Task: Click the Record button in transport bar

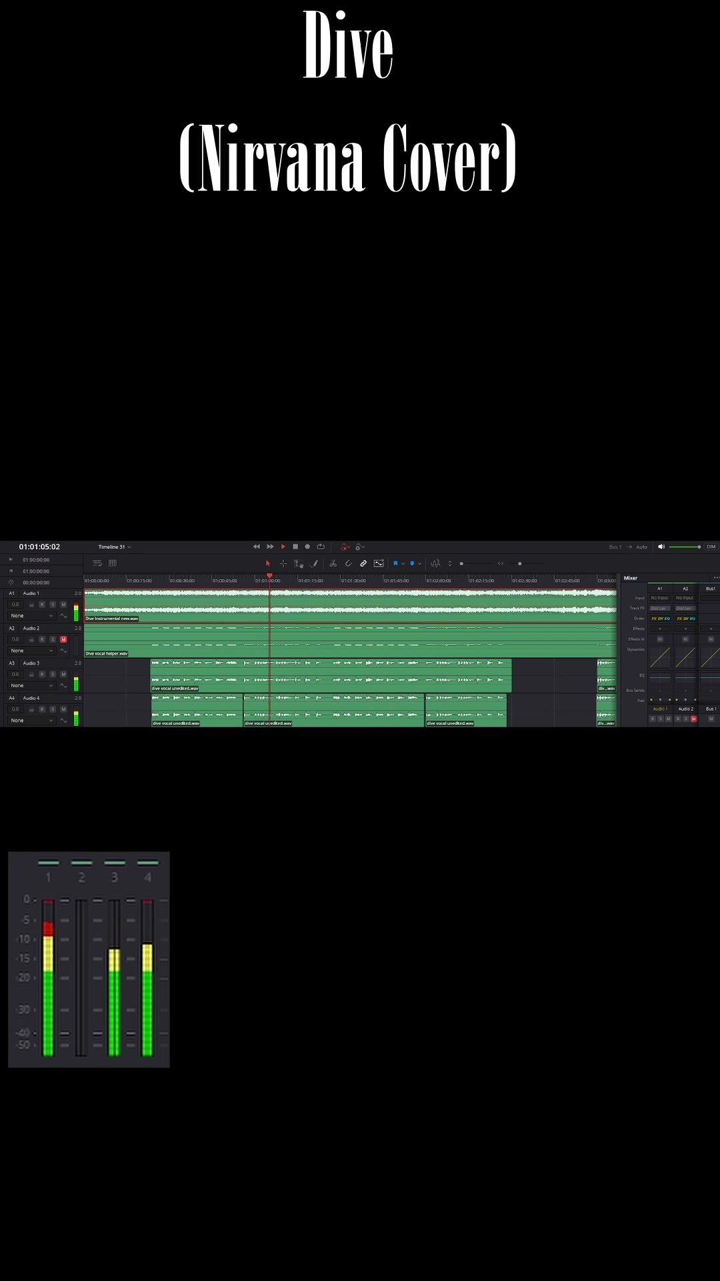Action: pyautogui.click(x=307, y=546)
